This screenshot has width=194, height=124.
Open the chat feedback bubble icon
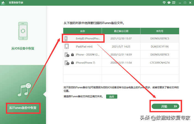pyautogui.click(x=169, y=2)
